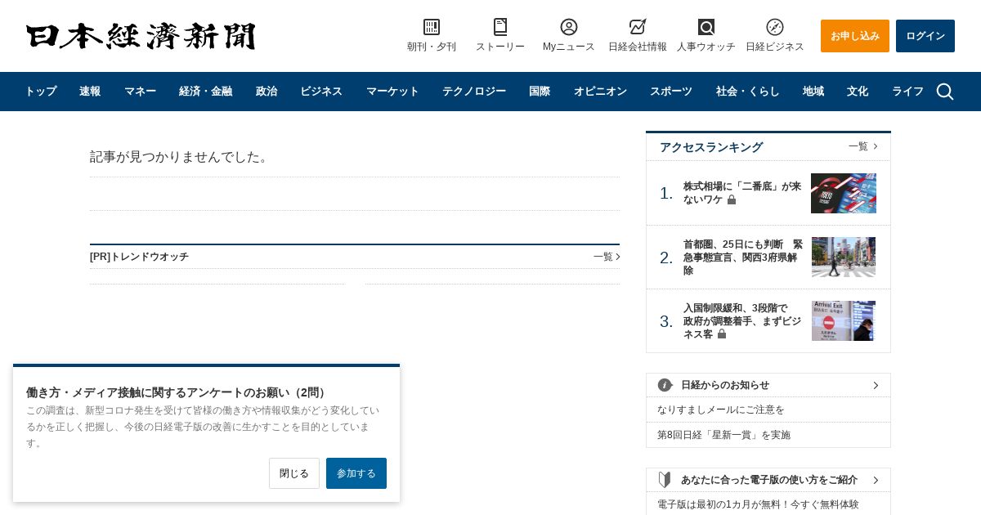Viewport: 981px width, 515px height.
Task: Open the 朝刊・夕刊 newspaper icon
Action: (432, 27)
